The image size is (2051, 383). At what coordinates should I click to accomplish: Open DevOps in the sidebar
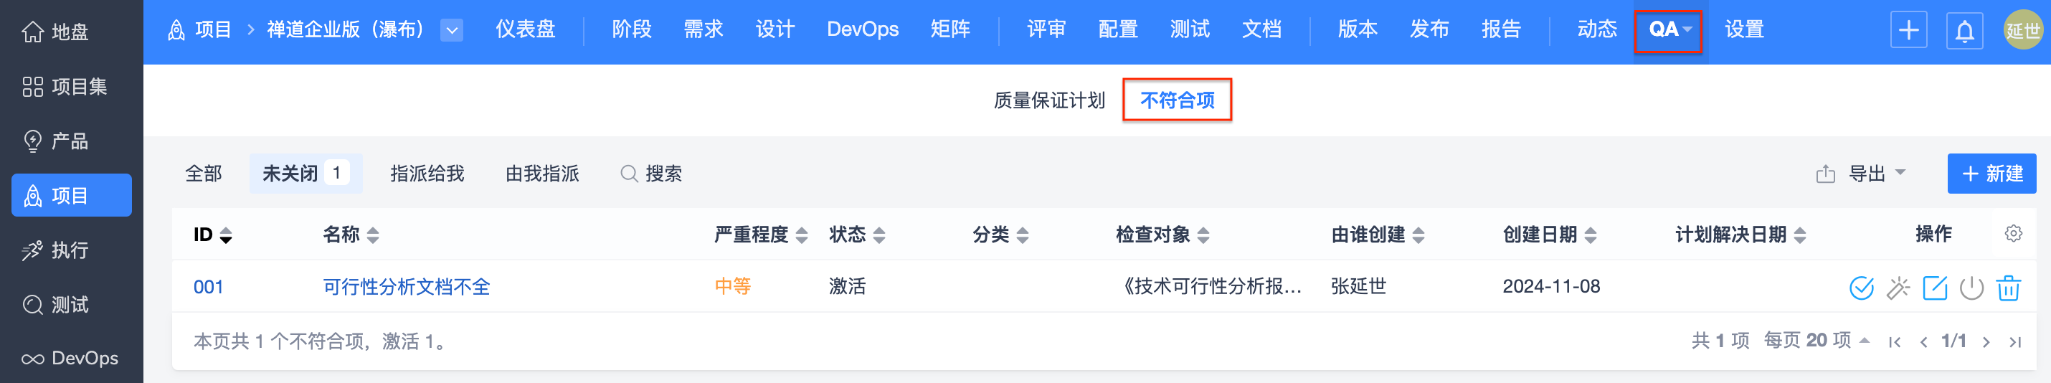(71, 359)
